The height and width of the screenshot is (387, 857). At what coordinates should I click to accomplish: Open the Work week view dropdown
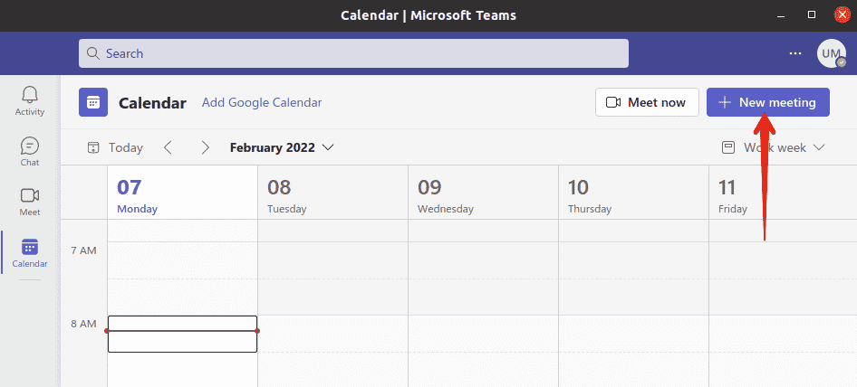(773, 147)
